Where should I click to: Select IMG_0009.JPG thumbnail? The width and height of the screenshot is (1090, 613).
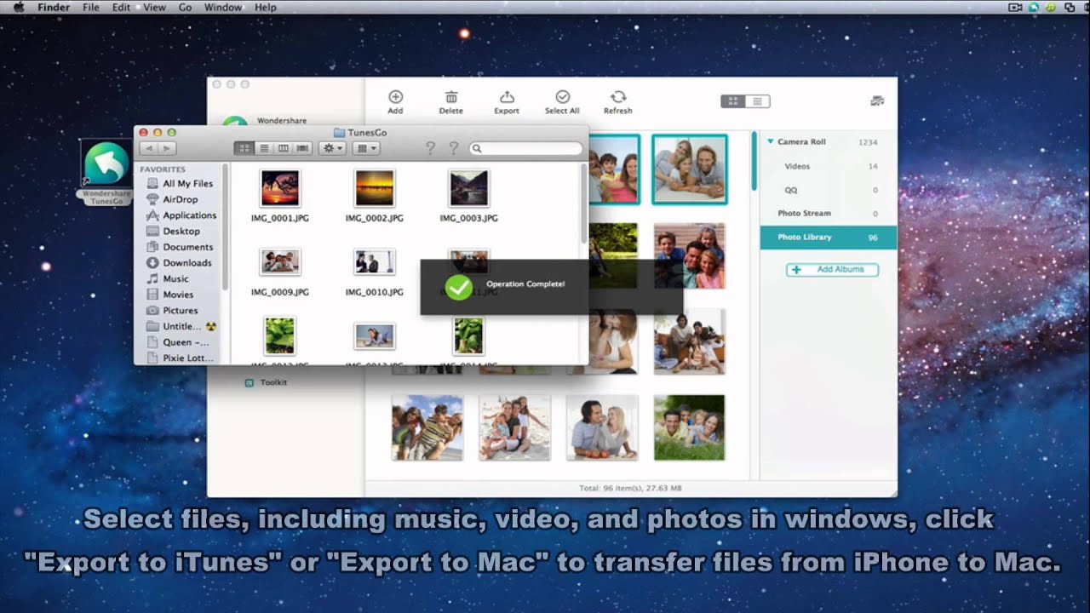[280, 262]
